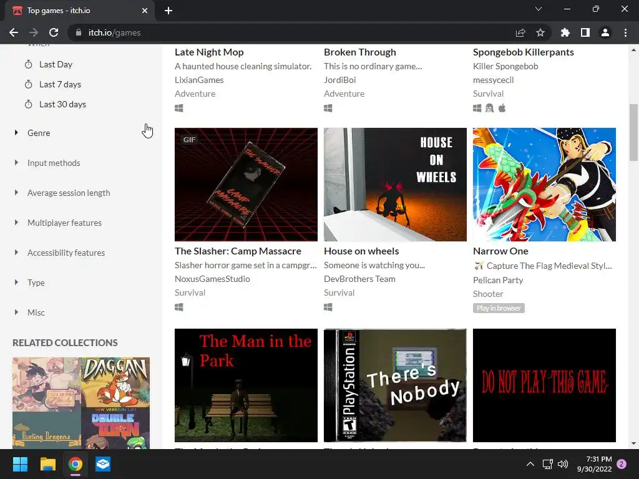Click the clock icon beside Last Day
The image size is (639, 479).
coord(29,64)
